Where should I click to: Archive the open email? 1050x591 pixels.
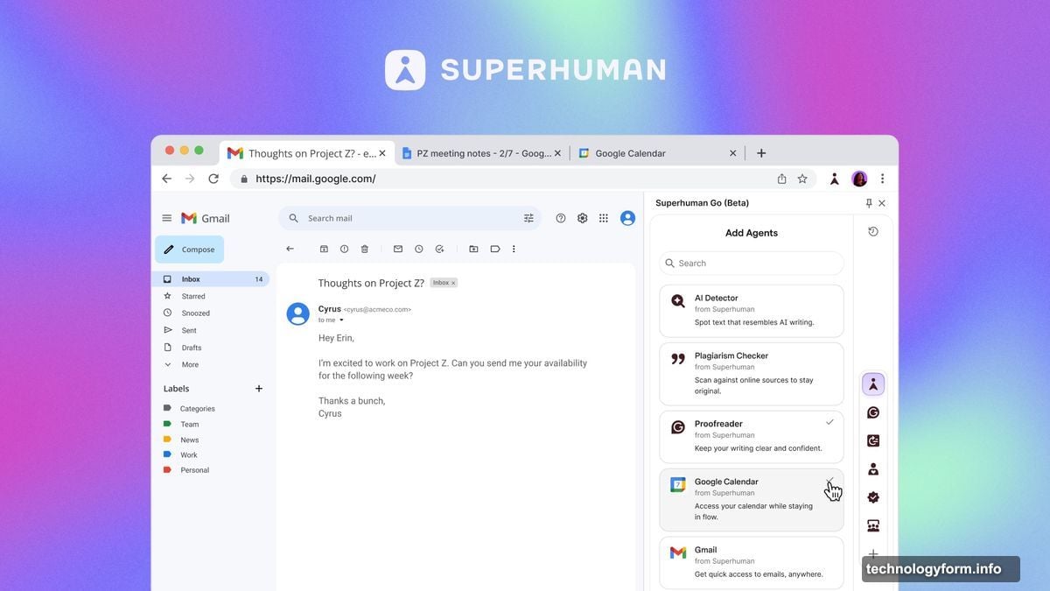[324, 249]
